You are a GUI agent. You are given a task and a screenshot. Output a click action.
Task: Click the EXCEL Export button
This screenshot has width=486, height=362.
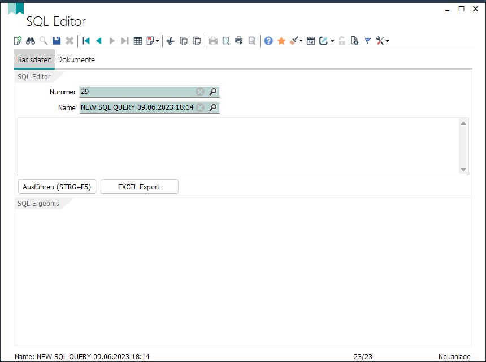tap(140, 187)
